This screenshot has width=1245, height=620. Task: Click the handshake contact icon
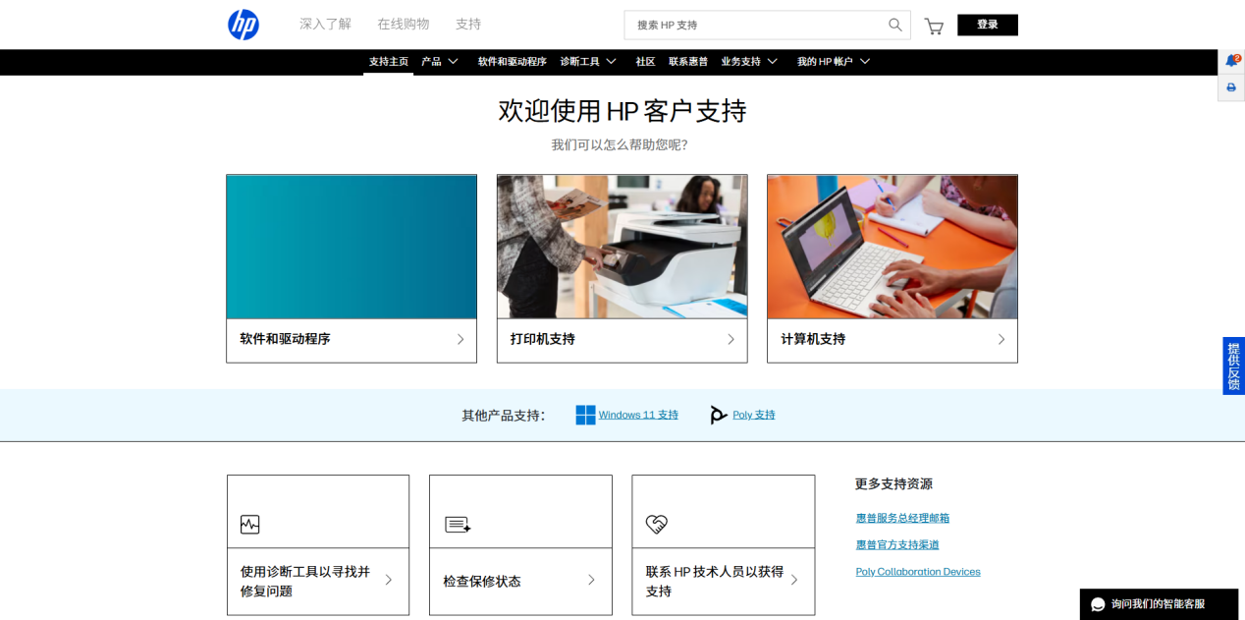coord(656,525)
